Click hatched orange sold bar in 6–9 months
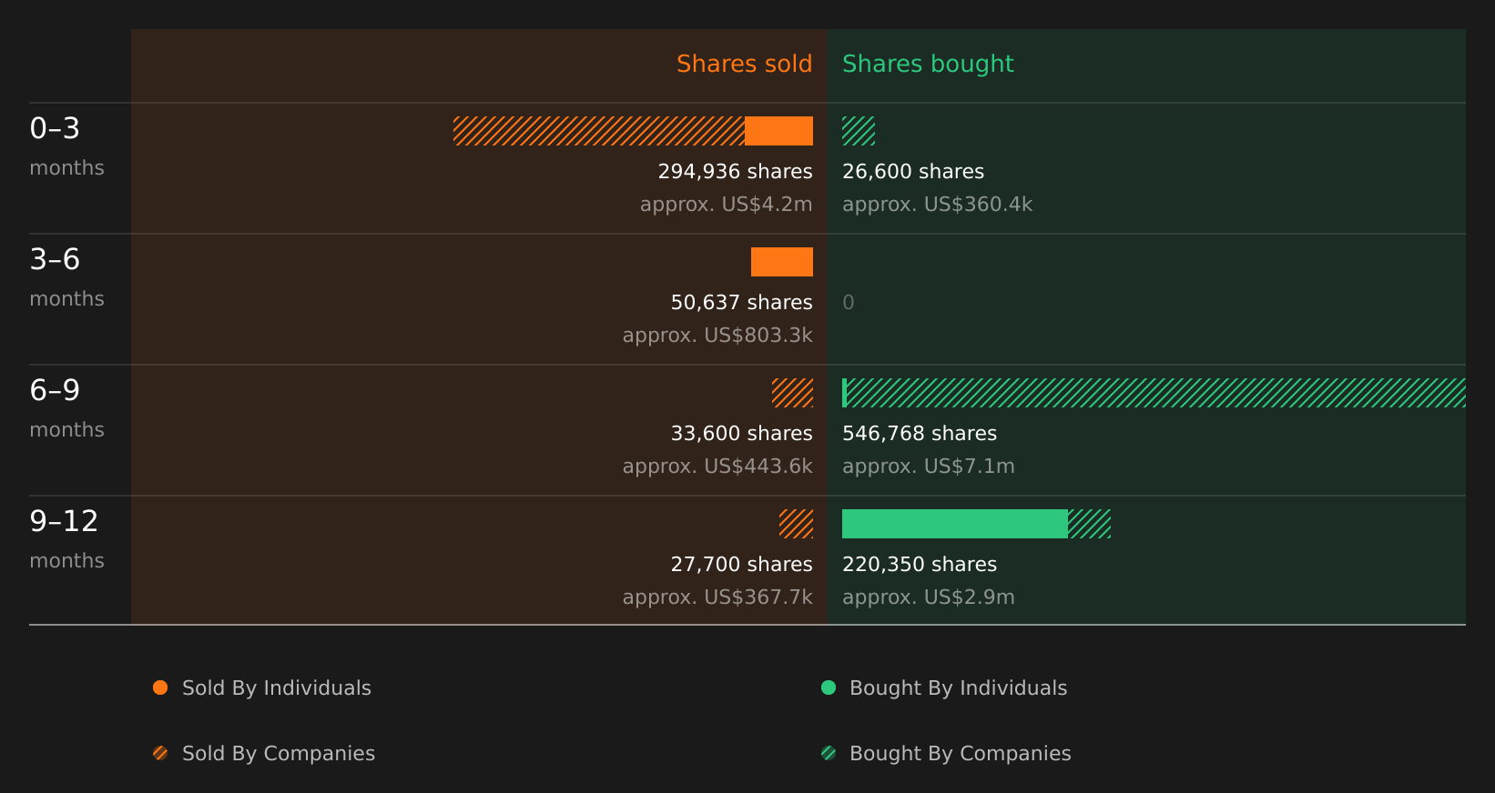The image size is (1495, 793). click(792, 393)
